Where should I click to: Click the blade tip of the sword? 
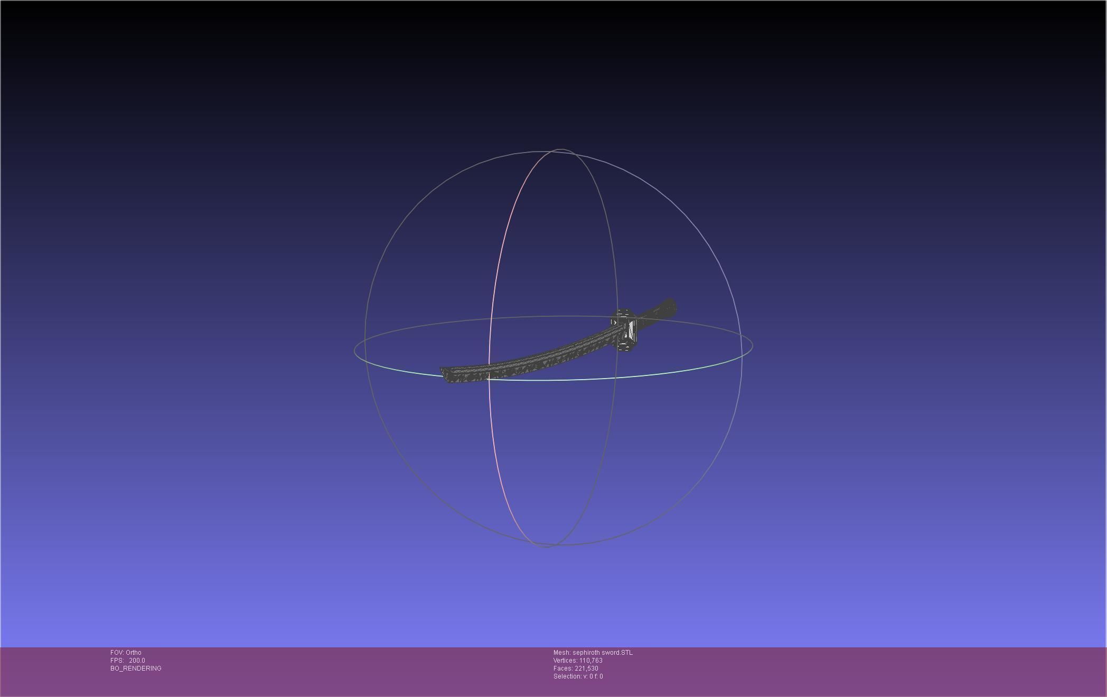pyautogui.click(x=446, y=374)
